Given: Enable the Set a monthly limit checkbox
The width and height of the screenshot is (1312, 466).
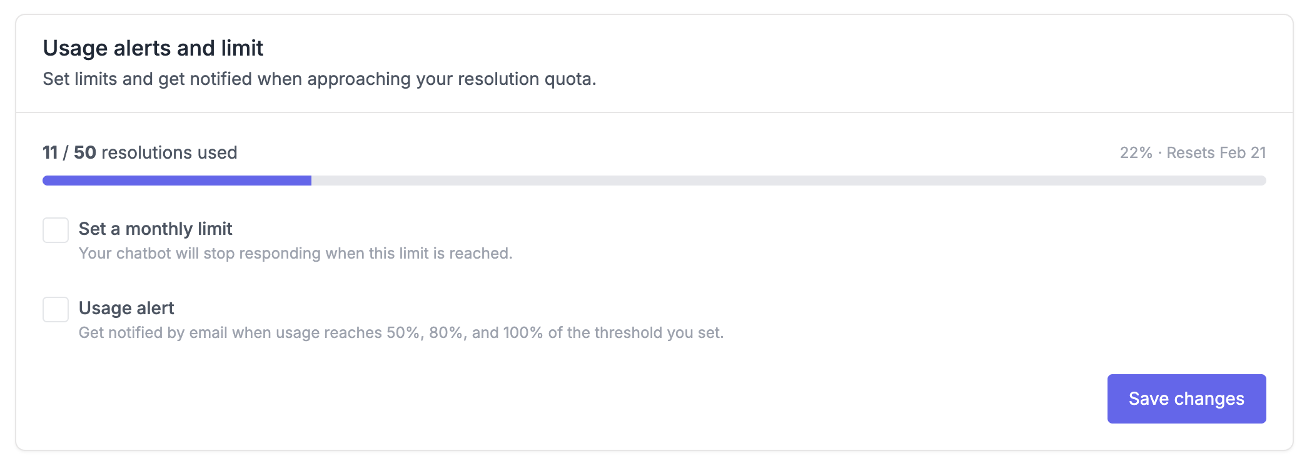Looking at the screenshot, I should [x=56, y=230].
